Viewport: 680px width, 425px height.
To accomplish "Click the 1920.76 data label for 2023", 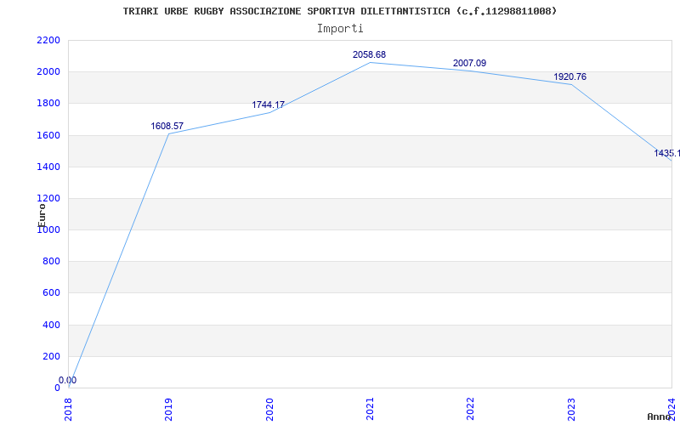I will pyautogui.click(x=569, y=76).
